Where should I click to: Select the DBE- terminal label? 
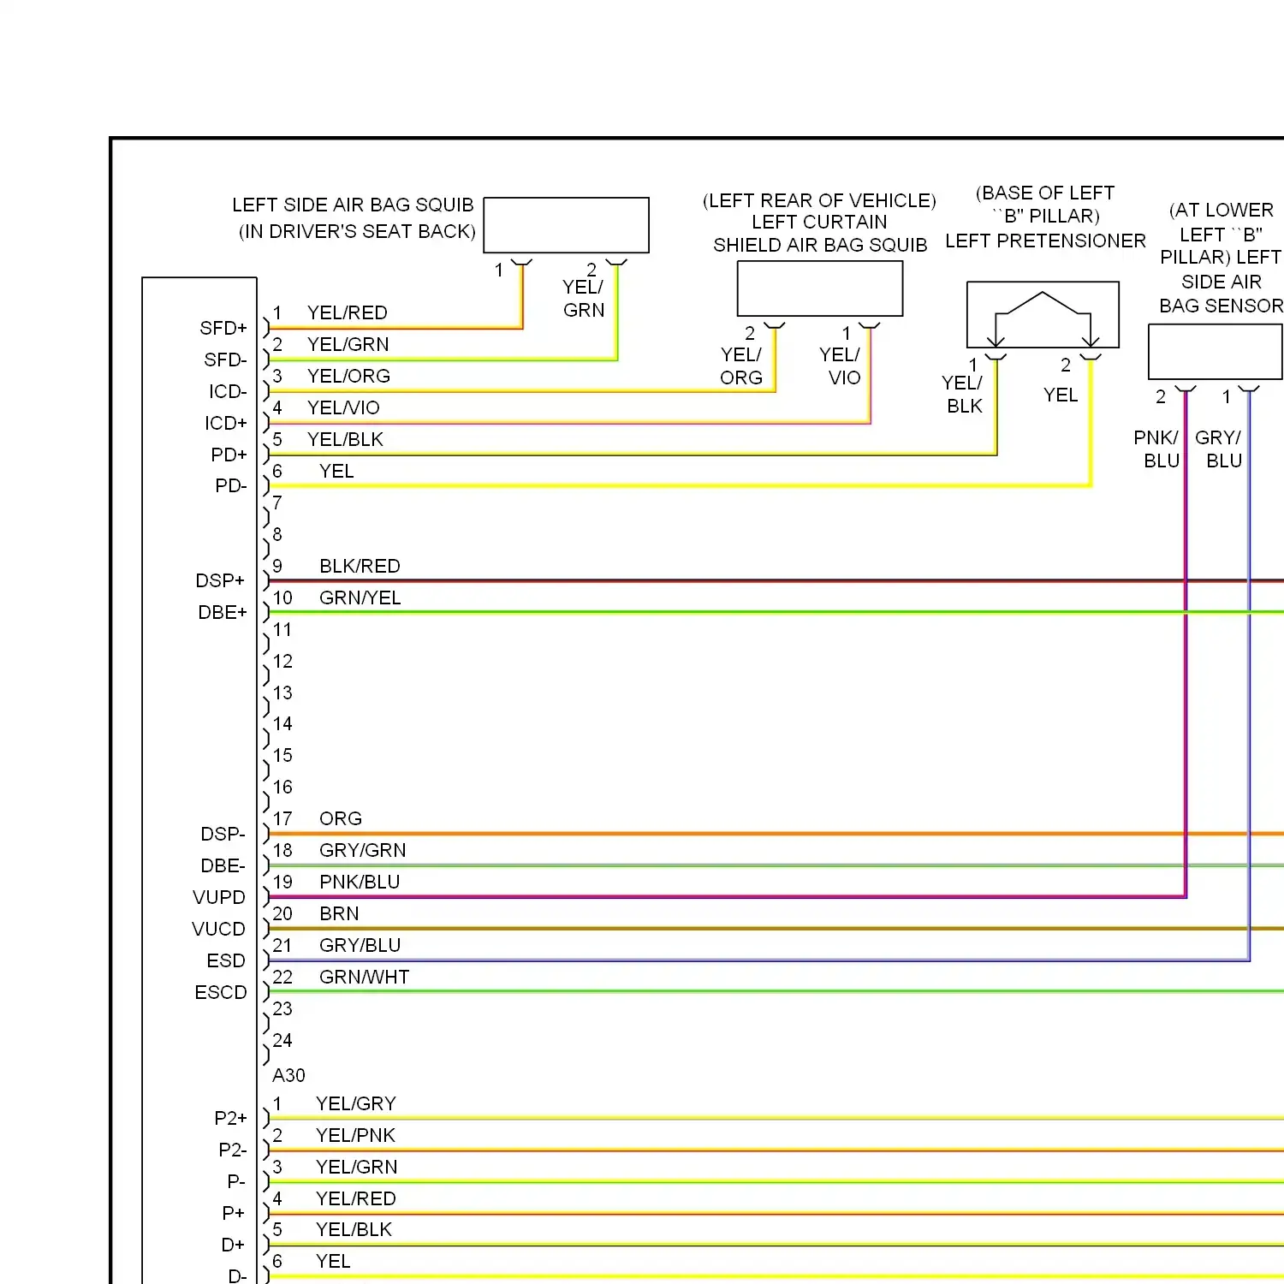click(x=223, y=865)
